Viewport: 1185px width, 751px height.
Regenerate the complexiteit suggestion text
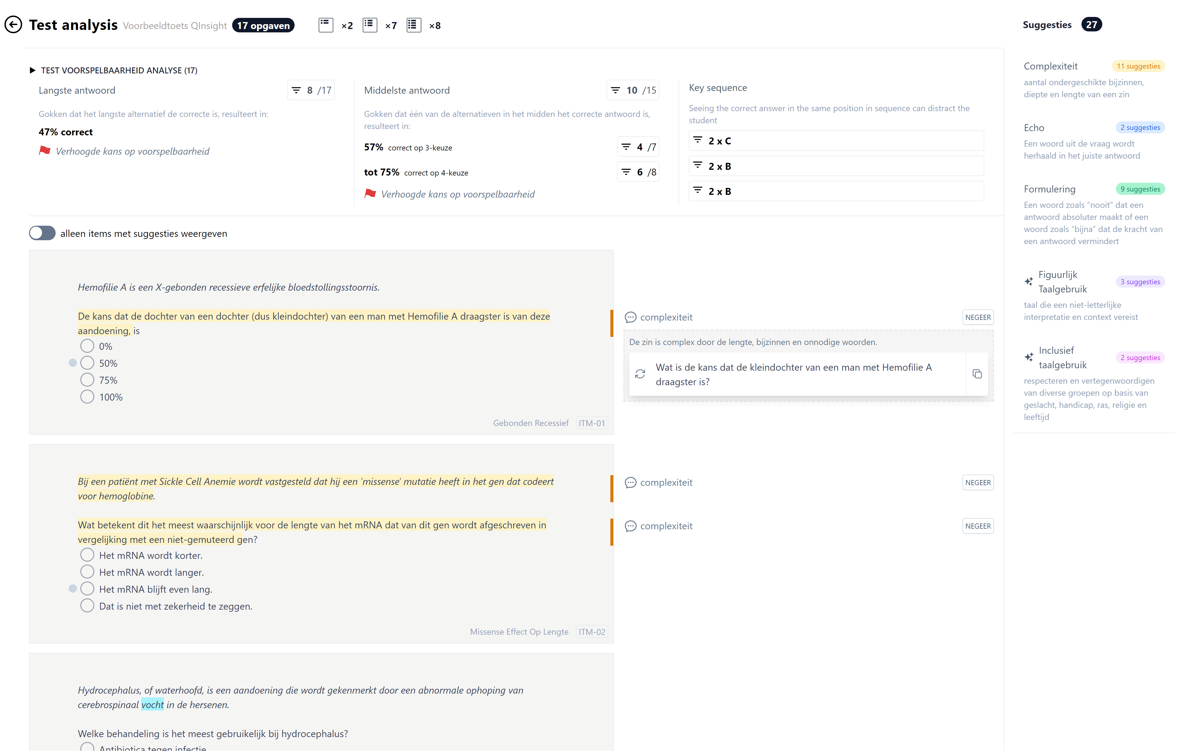(640, 374)
